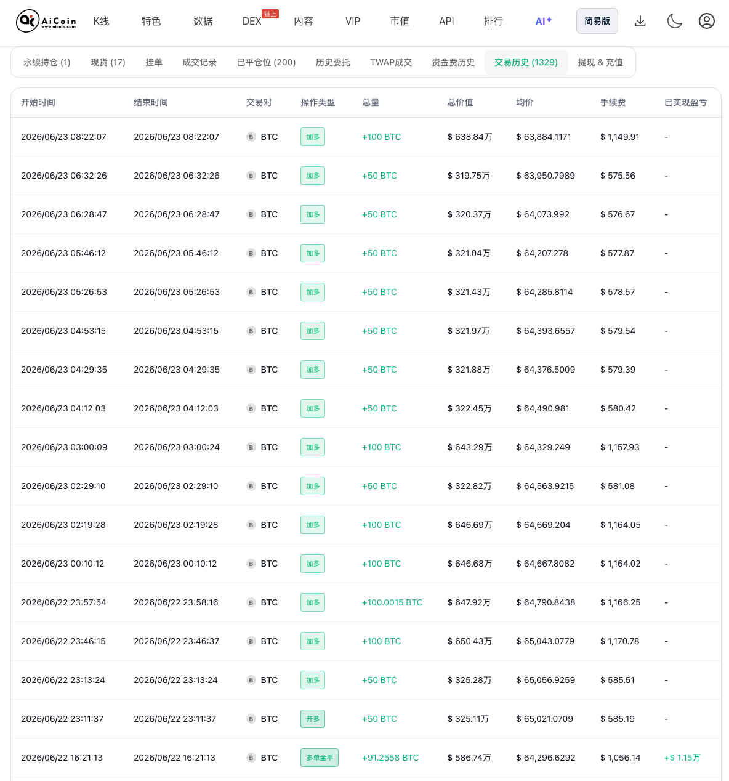Image resolution: width=729 pixels, height=781 pixels.
Task: Click the 结束时间 column header
Action: [151, 102]
